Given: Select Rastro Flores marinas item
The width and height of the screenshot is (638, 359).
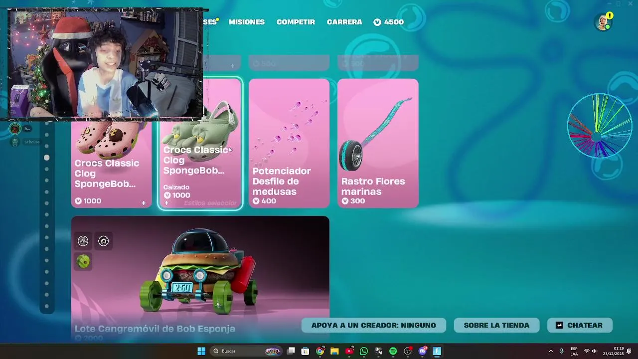Looking at the screenshot, I should pos(378,144).
